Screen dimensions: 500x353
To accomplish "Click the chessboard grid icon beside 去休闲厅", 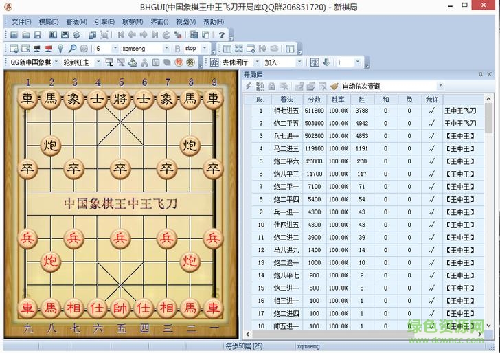I will point(214,62).
